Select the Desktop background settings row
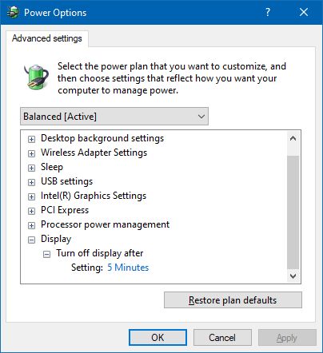 (x=102, y=138)
